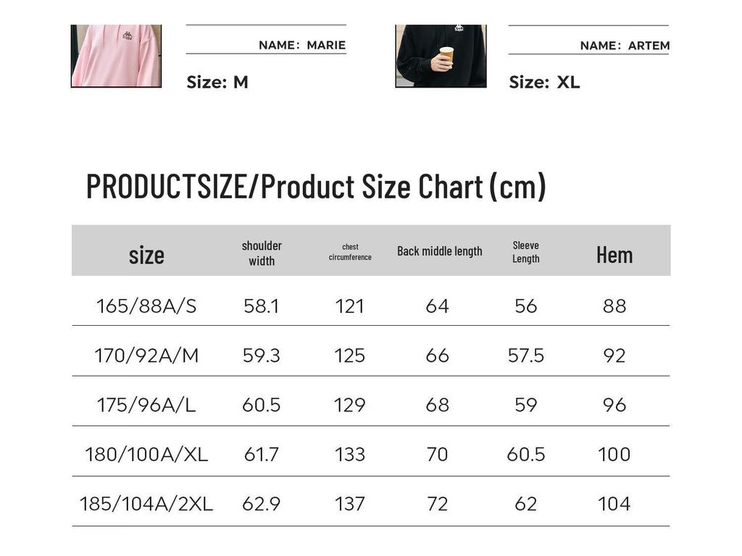Click the Back middle length header
The height and width of the screenshot is (556, 742).
pos(440,251)
